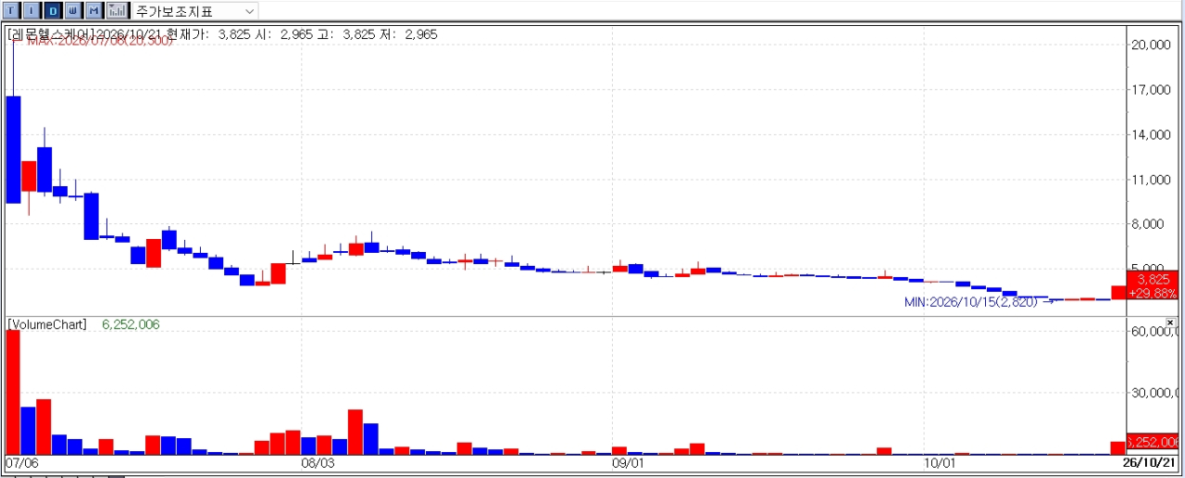Click the 11,000 price axis label

[x=1154, y=180]
